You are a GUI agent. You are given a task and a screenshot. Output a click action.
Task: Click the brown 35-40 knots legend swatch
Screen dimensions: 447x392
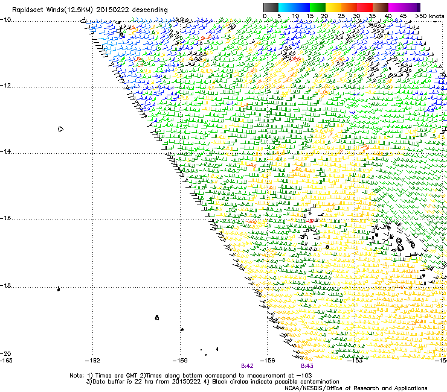pos(381,7)
